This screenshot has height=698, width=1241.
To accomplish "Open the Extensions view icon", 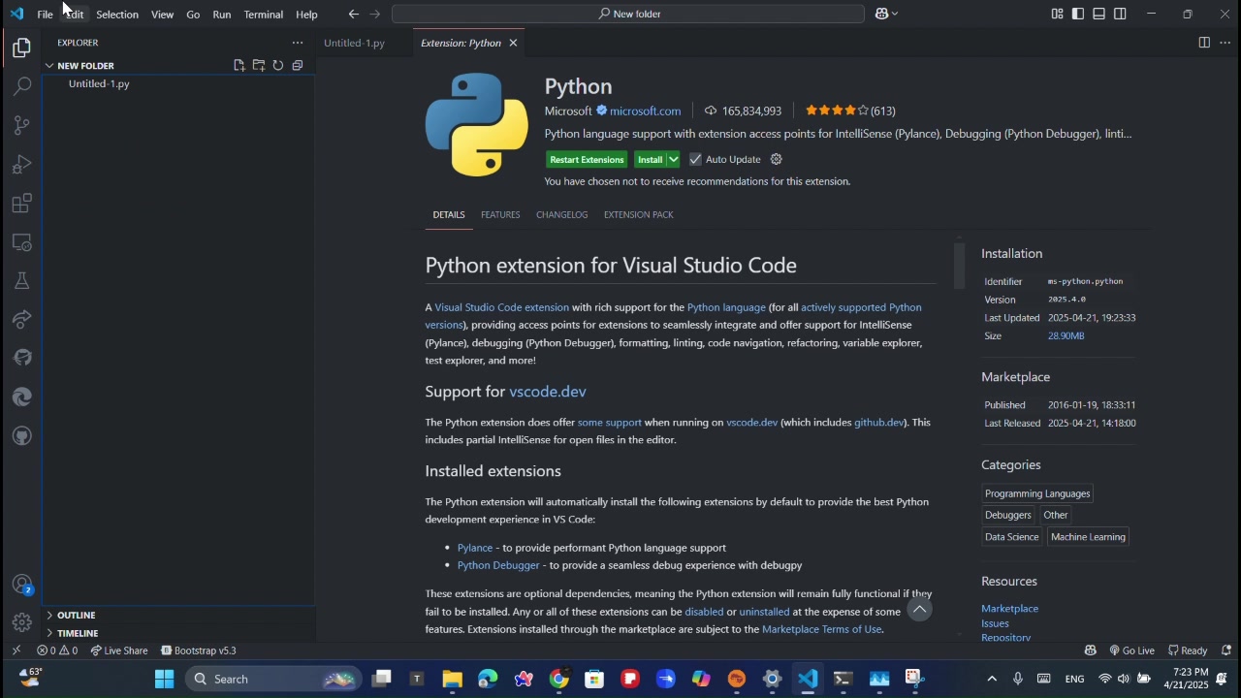I will 21,204.
